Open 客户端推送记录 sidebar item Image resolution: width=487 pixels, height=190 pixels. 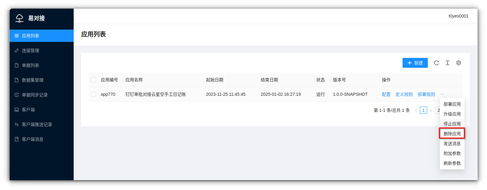(37, 124)
